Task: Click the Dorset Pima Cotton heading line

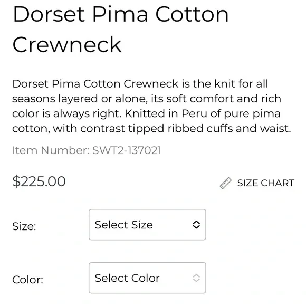Action: [x=120, y=14]
